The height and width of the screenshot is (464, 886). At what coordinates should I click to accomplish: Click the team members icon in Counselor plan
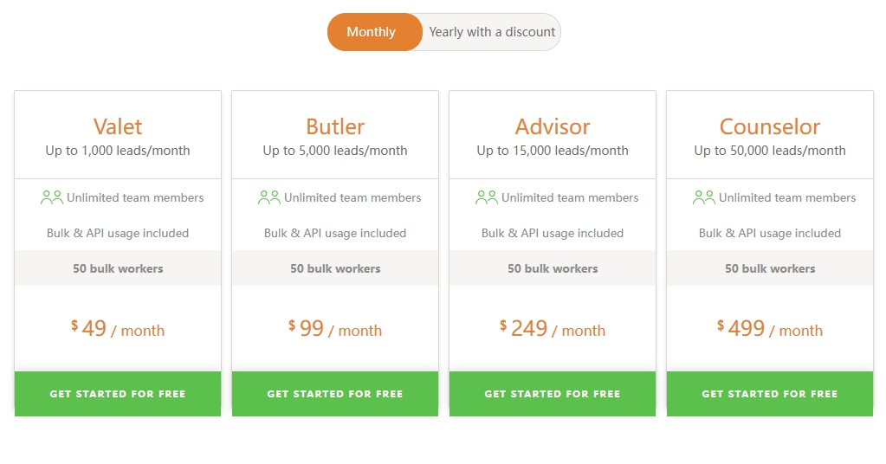(704, 197)
